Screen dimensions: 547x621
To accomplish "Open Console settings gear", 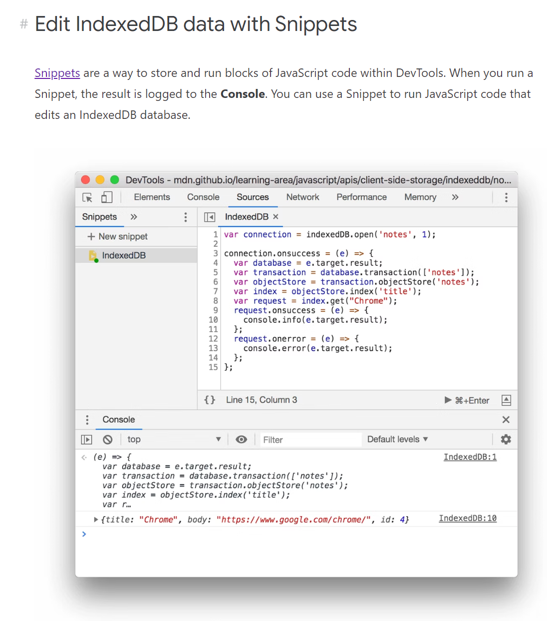I will [x=506, y=440].
